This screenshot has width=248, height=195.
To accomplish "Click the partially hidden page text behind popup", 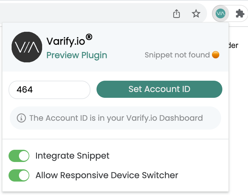I will point(233,46).
